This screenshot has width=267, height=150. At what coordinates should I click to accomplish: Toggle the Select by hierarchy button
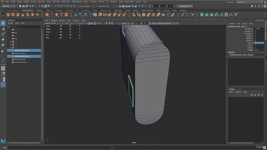pyautogui.click(x=42, y=6)
